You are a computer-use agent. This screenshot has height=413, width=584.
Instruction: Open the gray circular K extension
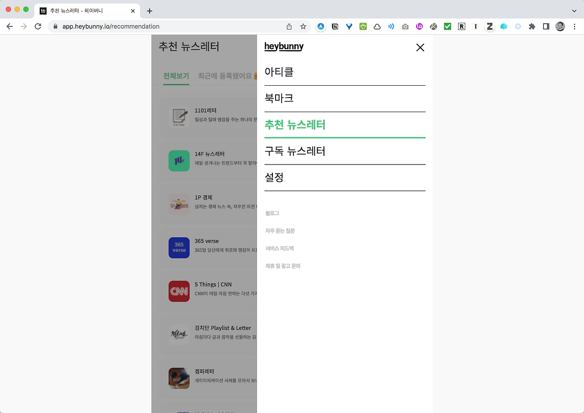[433, 26]
